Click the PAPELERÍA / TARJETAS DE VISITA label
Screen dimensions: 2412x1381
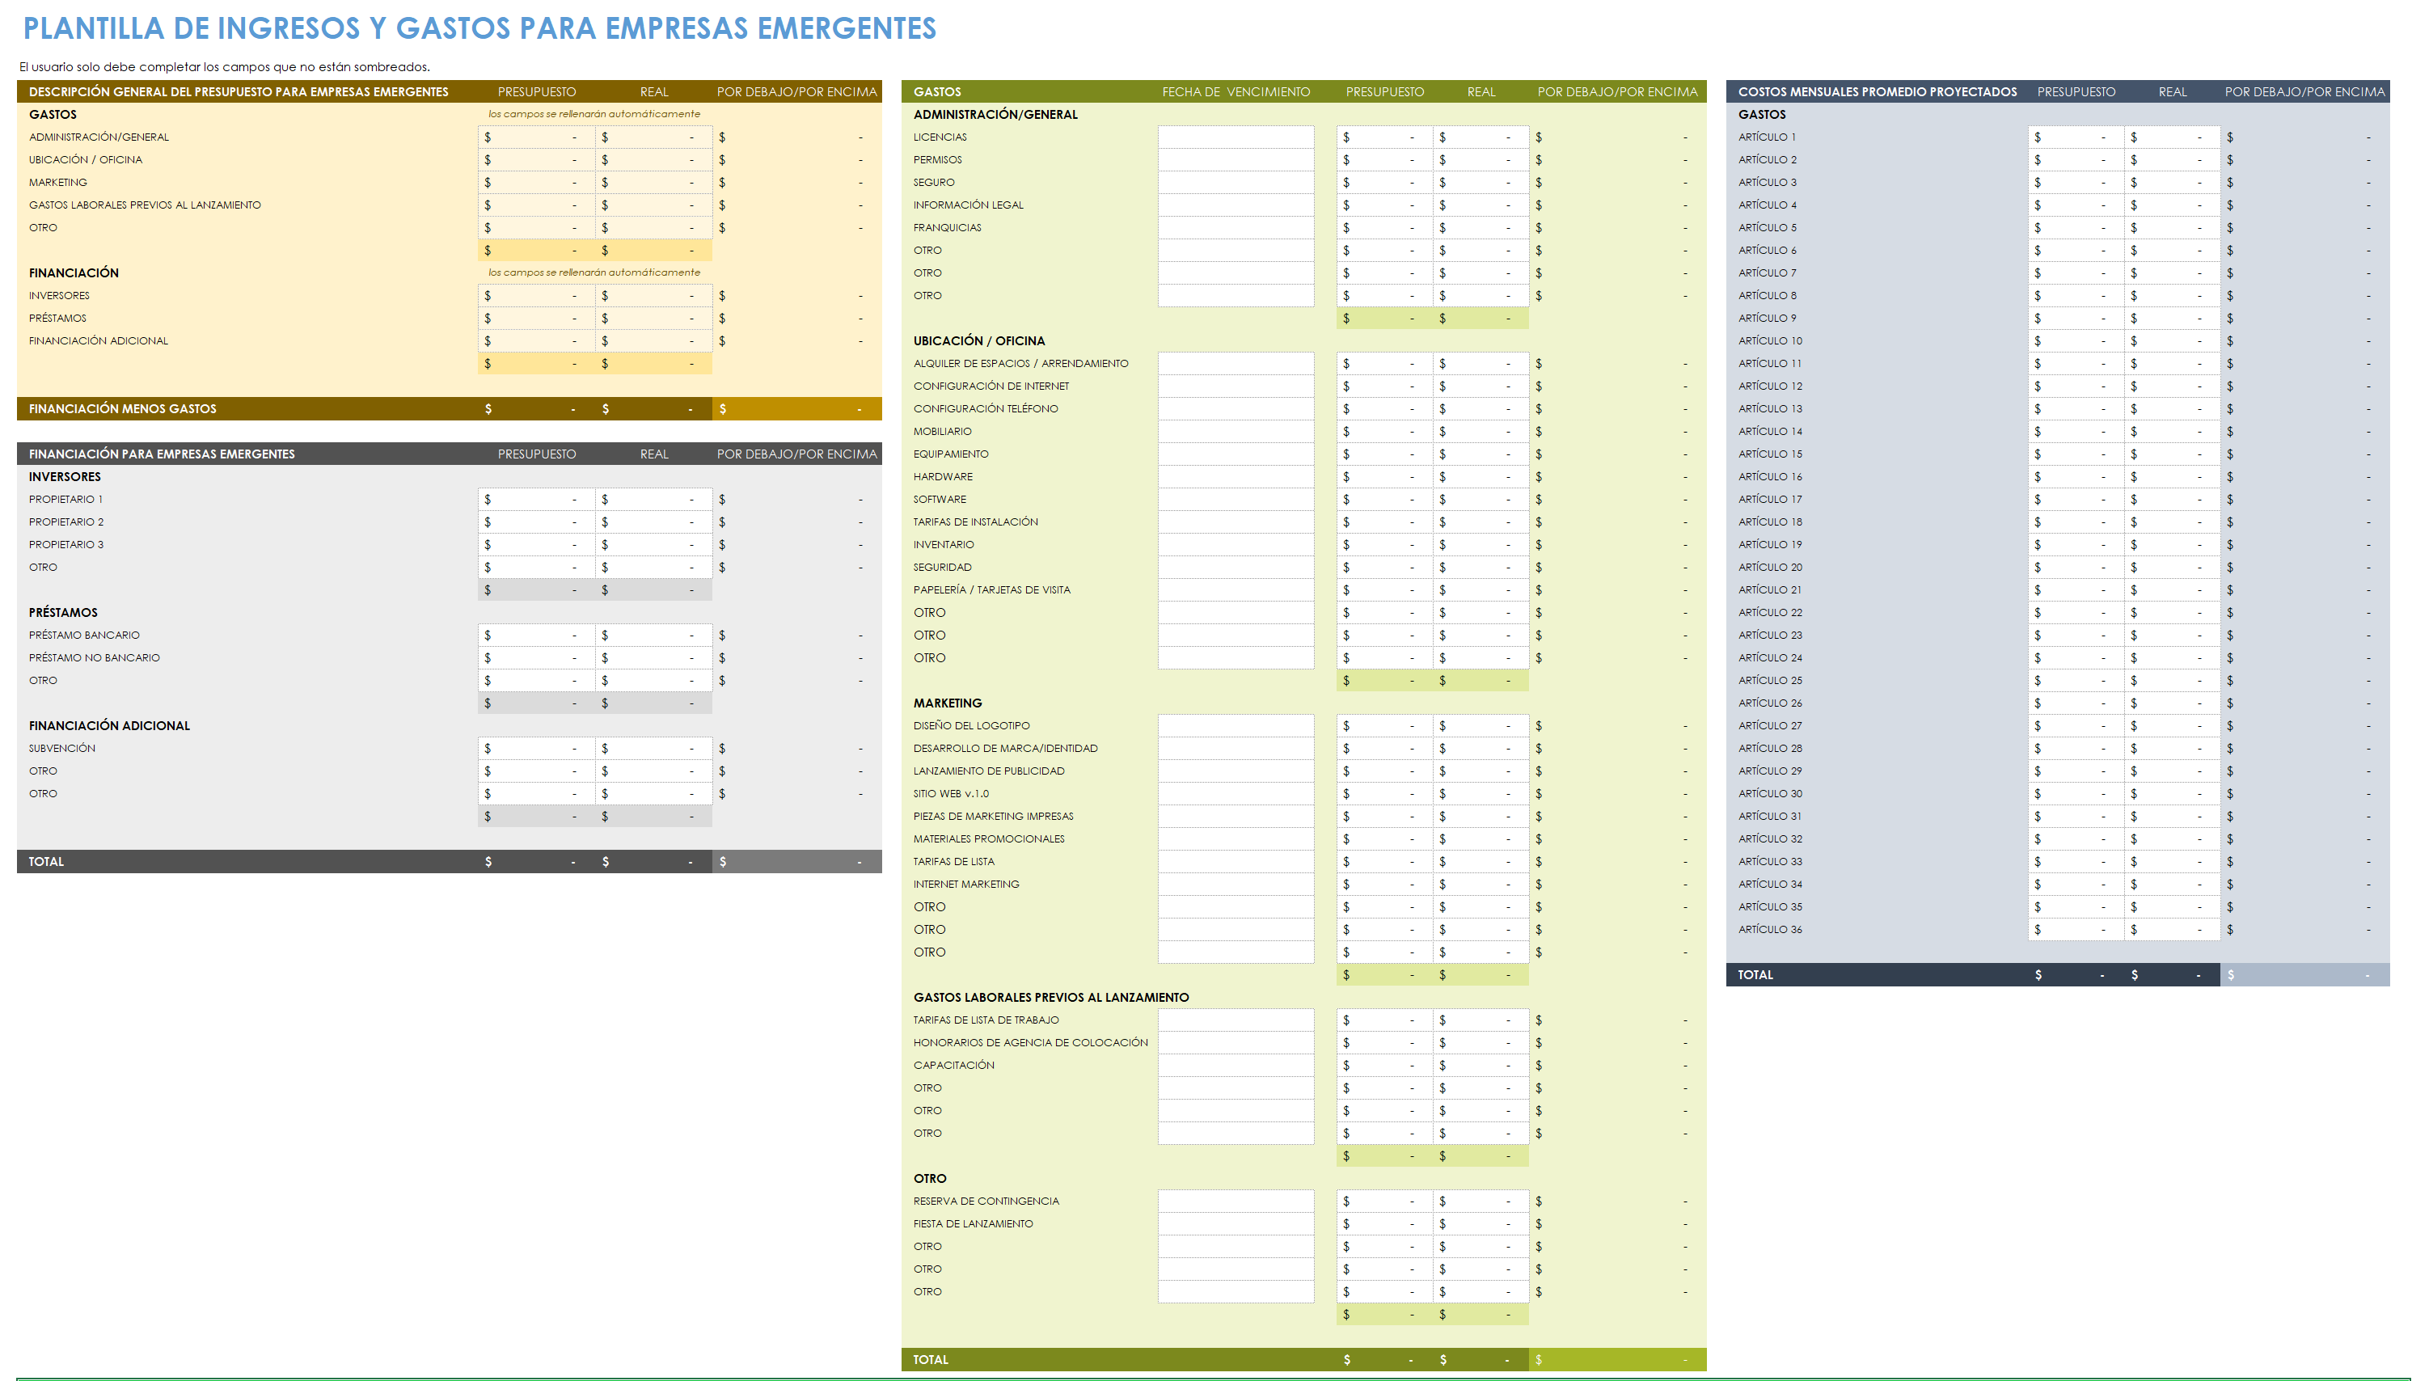click(x=991, y=590)
